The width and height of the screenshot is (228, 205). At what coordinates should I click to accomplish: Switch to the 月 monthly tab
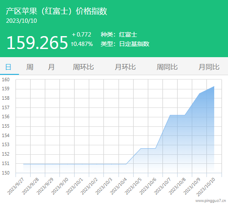pos(51,67)
